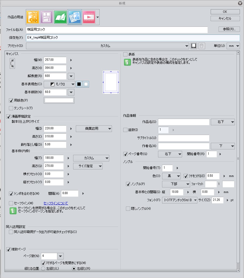Click the 参照(R)... browse button
This screenshot has width=244, height=278.
tap(229, 29)
